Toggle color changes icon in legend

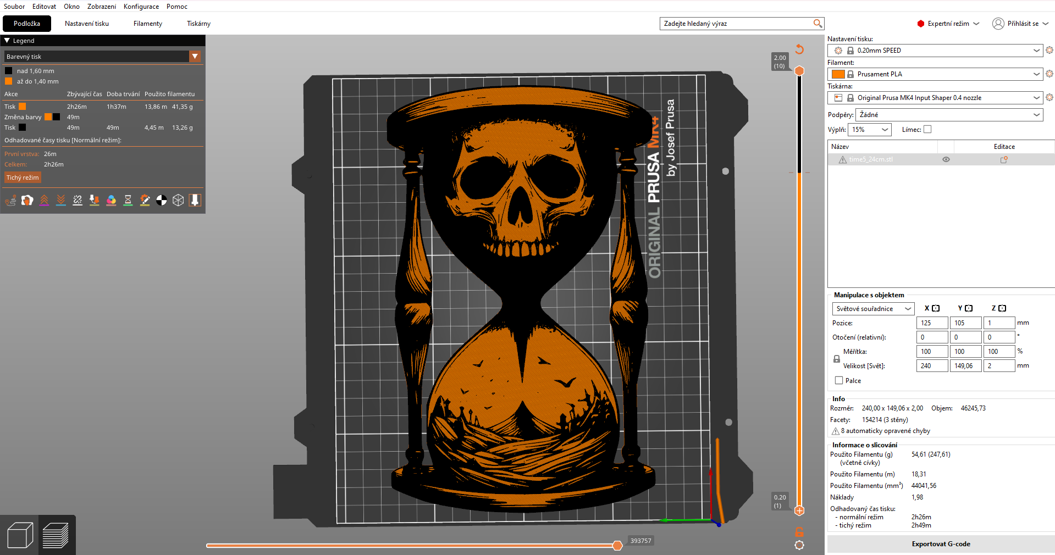111,201
